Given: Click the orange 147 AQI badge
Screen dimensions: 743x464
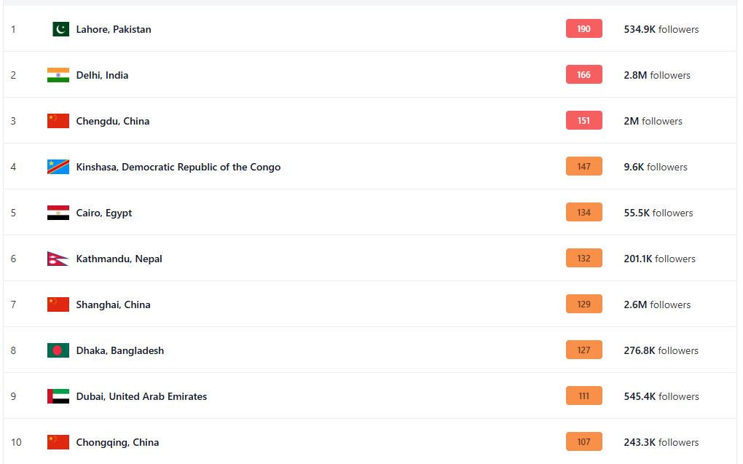Looking at the screenshot, I should (583, 166).
